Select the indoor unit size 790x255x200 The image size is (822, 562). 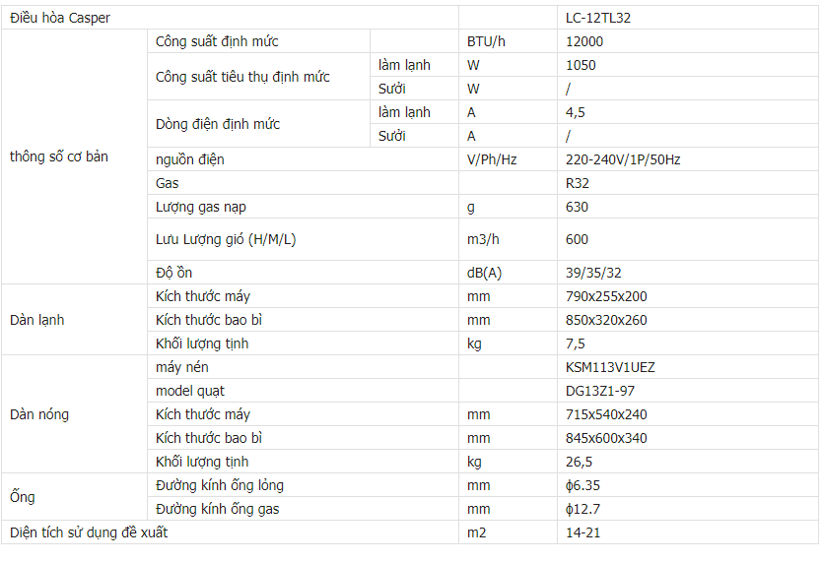pyautogui.click(x=606, y=296)
